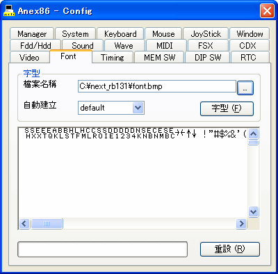This screenshot has height=274, width=278.
Task: Open the Keyboard tab
Action: coord(120,34)
